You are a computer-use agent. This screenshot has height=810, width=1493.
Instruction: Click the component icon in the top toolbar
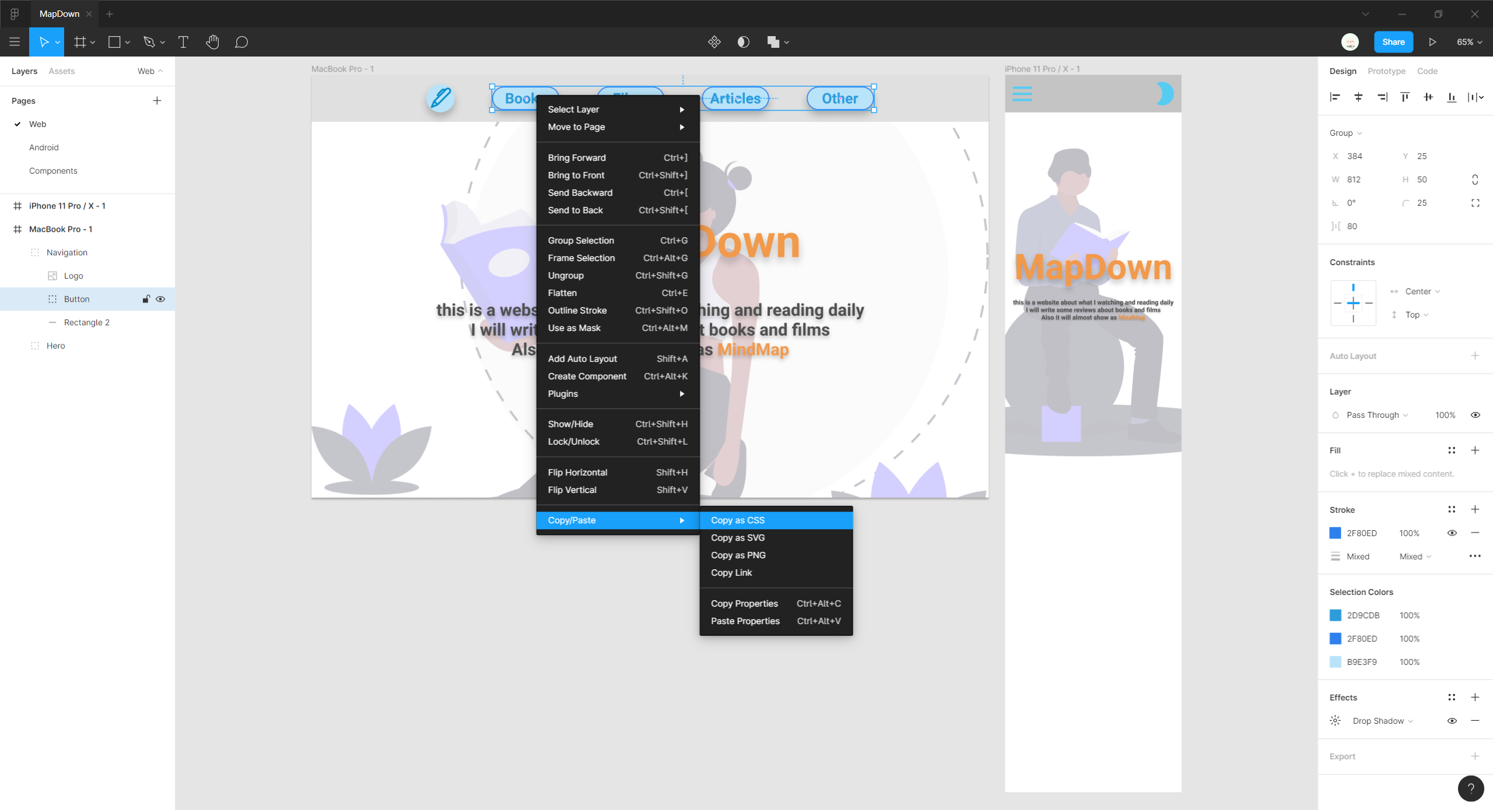pos(714,42)
